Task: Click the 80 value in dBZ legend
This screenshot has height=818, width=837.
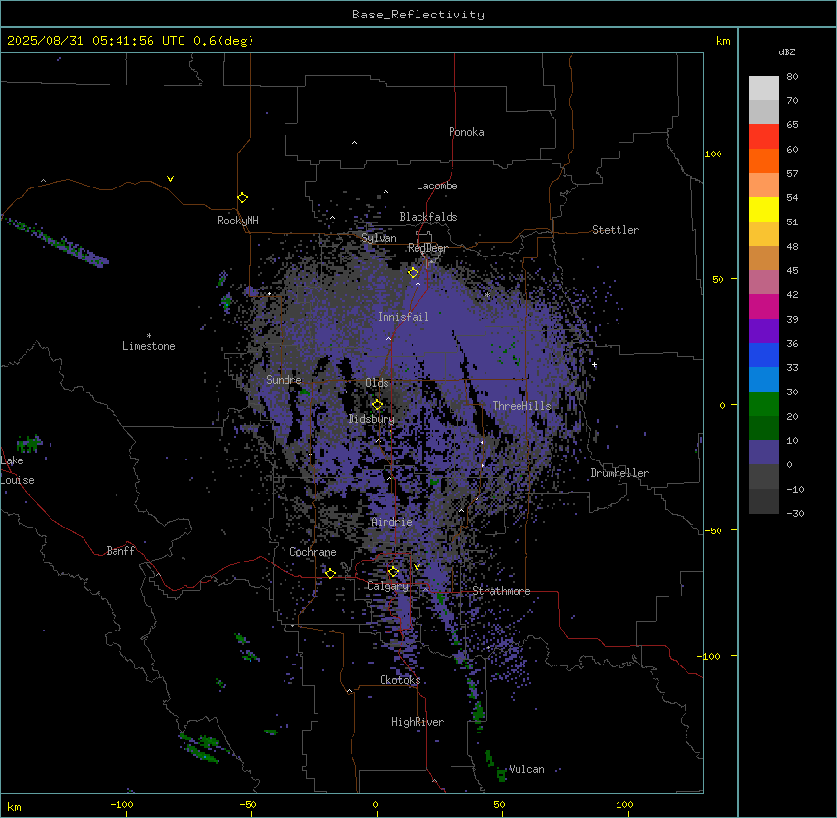Action: click(x=792, y=77)
